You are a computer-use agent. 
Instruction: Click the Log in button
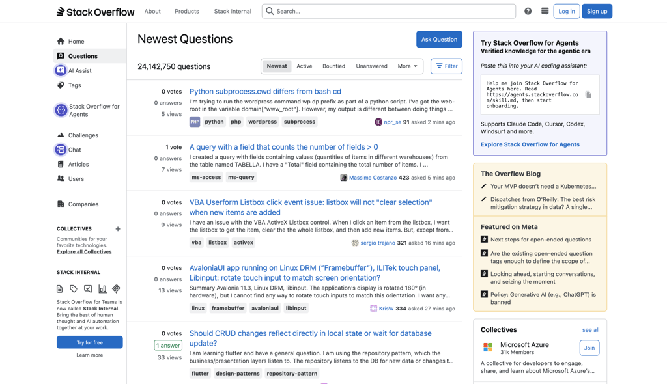click(x=567, y=12)
